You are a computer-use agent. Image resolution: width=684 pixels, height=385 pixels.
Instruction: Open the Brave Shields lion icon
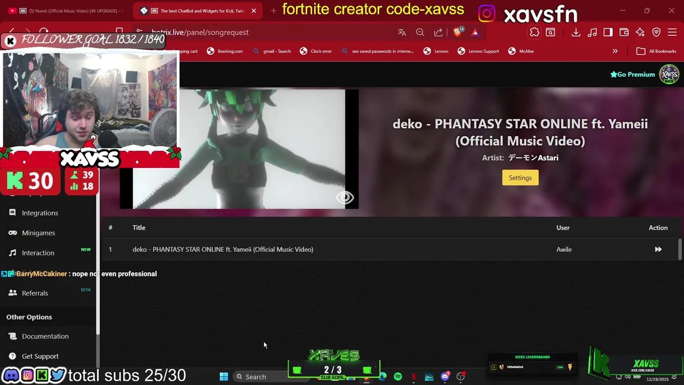pyautogui.click(x=458, y=32)
